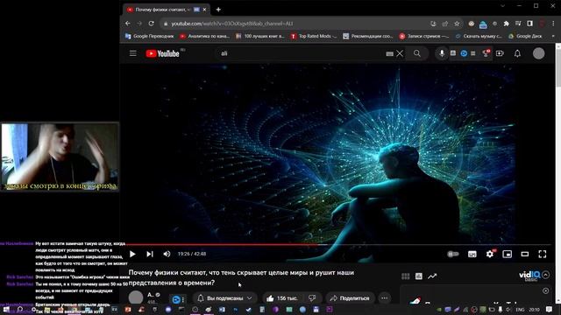The height and width of the screenshot is (315, 561).
Task: Open the vidIQ trend line icon
Action: 432,276
